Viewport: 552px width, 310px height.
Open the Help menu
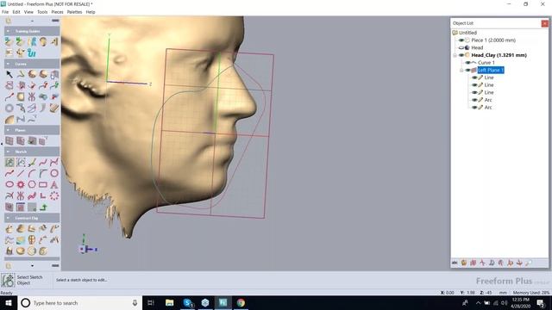pyautogui.click(x=91, y=12)
